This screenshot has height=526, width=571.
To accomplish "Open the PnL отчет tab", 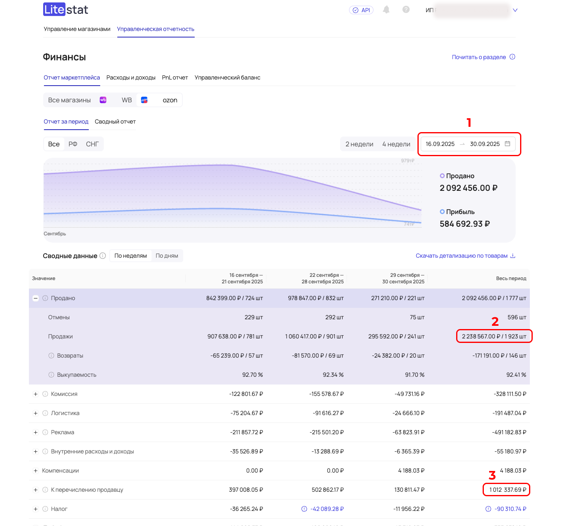I will [x=175, y=77].
